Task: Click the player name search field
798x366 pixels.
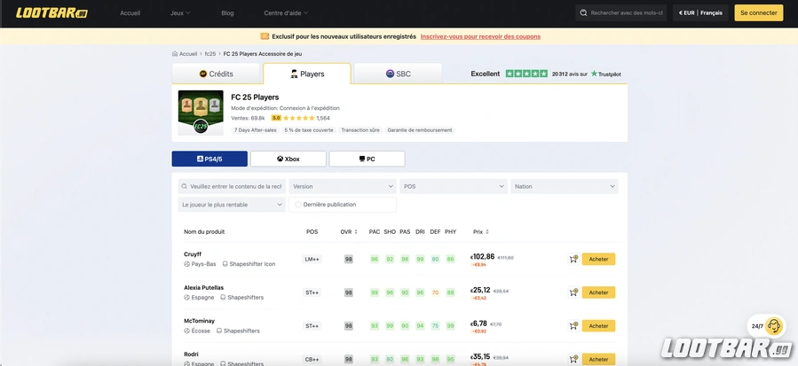Action: coord(232,187)
